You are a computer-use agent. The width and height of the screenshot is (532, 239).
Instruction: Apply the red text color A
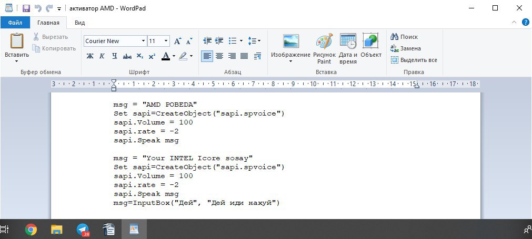[x=166, y=56]
